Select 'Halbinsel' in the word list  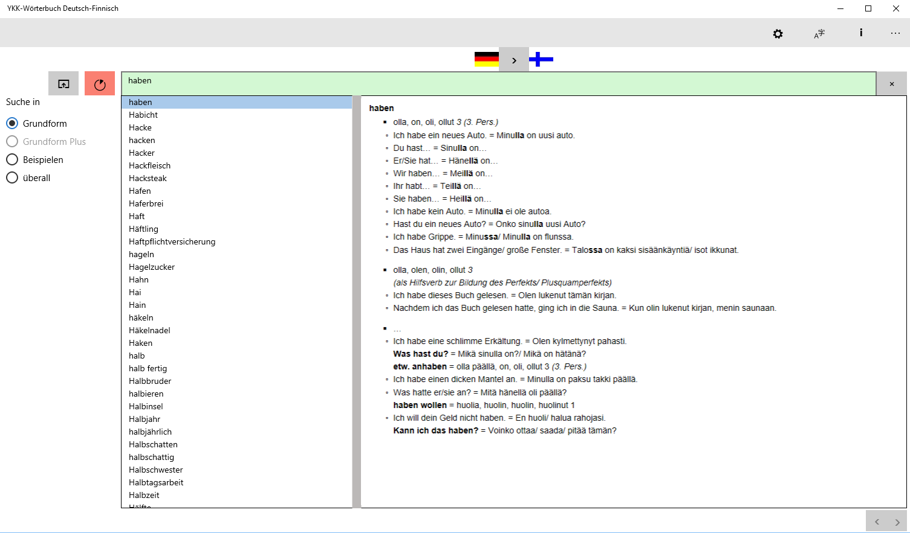[x=236, y=406]
